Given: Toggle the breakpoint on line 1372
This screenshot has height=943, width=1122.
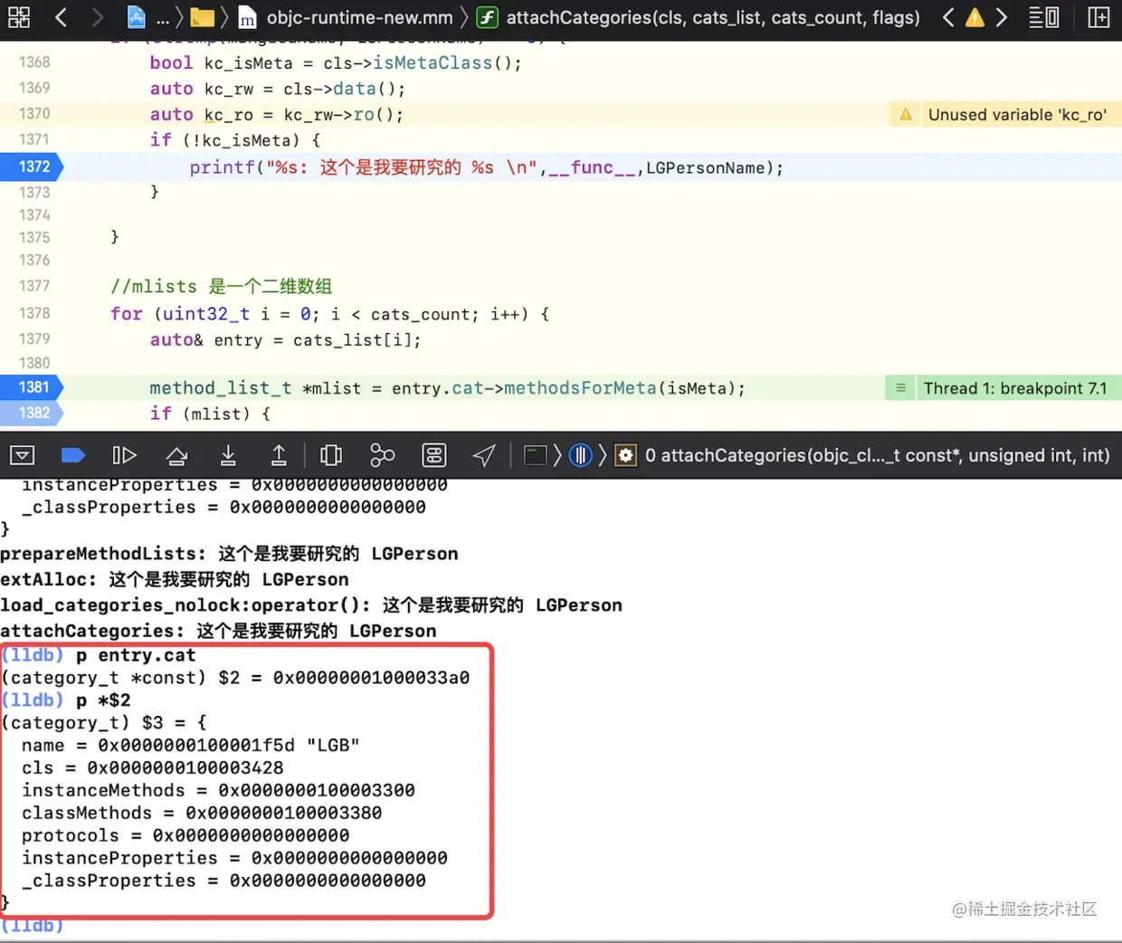Looking at the screenshot, I should click(x=33, y=167).
